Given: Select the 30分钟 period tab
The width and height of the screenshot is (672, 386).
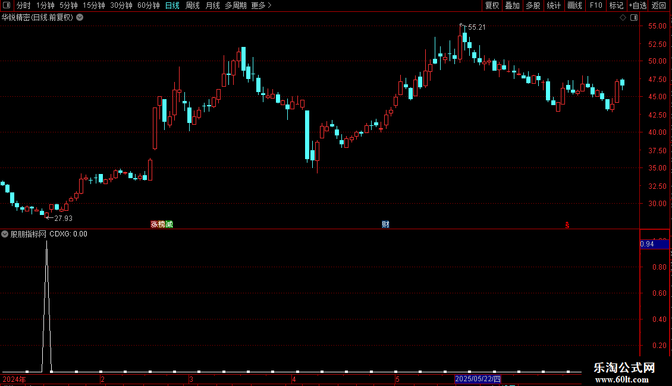Looking at the screenshot, I should click(x=121, y=5).
